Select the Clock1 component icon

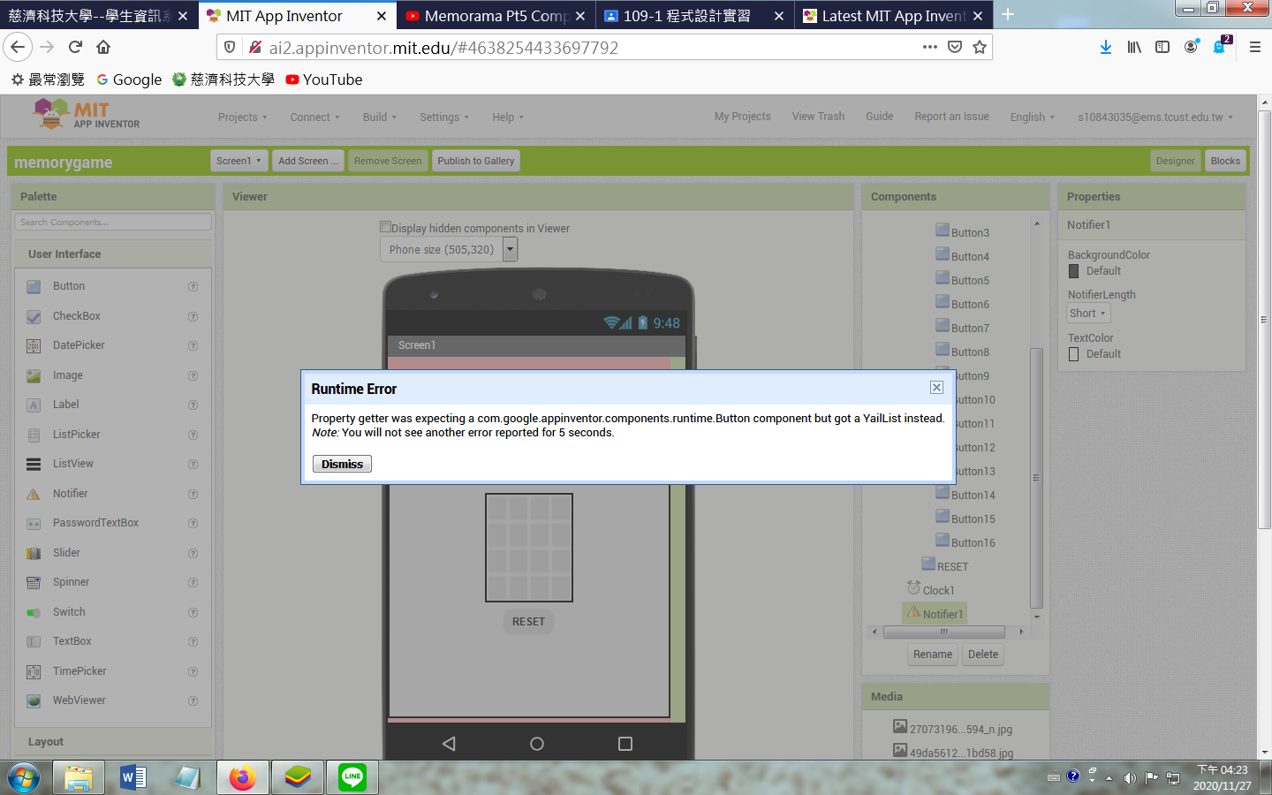tap(913, 589)
